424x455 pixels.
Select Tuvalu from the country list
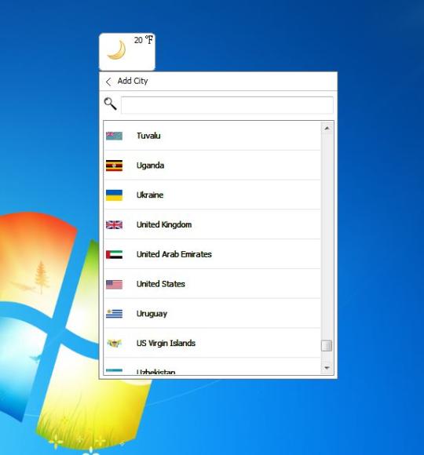[212, 136]
